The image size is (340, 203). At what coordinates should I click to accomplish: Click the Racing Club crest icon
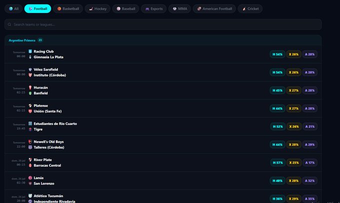point(30,51)
